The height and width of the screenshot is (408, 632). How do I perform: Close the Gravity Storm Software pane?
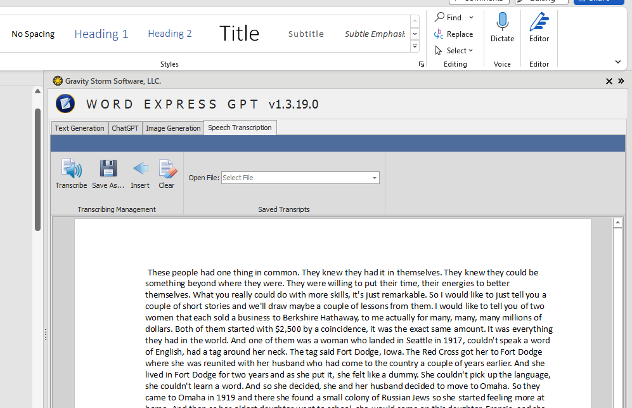click(609, 81)
